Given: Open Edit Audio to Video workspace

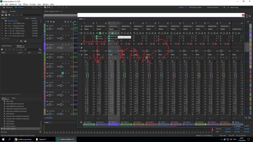Looking at the screenshot, I should coord(195,7).
